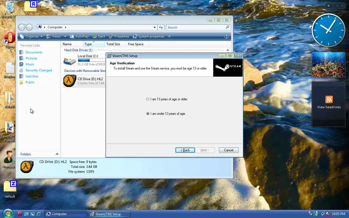Click Eject in the Explorer toolbar
Image resolution: width=349 pixels, height=218 pixels.
(99, 37)
